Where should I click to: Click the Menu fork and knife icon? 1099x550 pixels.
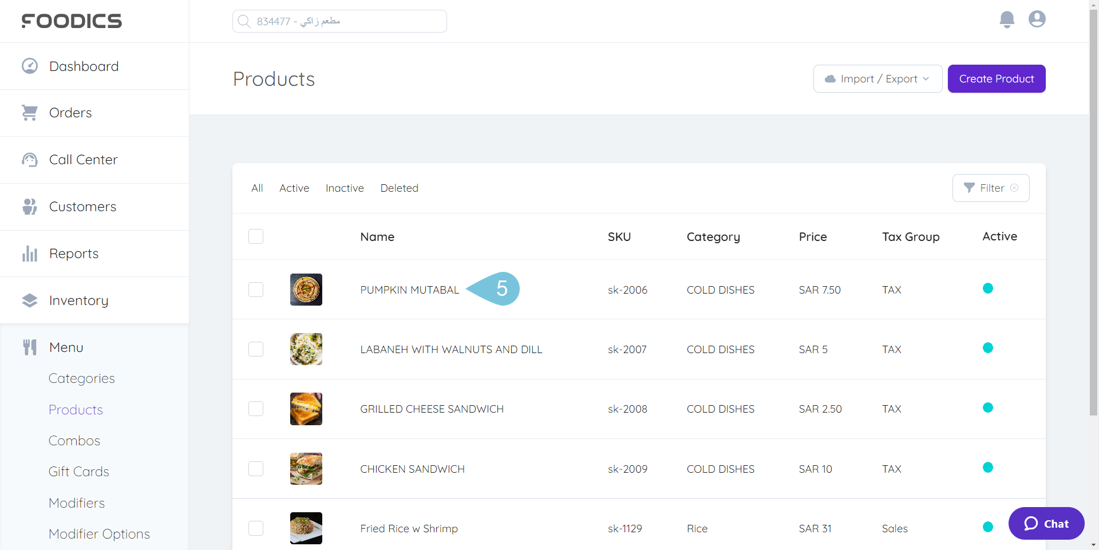pos(30,347)
